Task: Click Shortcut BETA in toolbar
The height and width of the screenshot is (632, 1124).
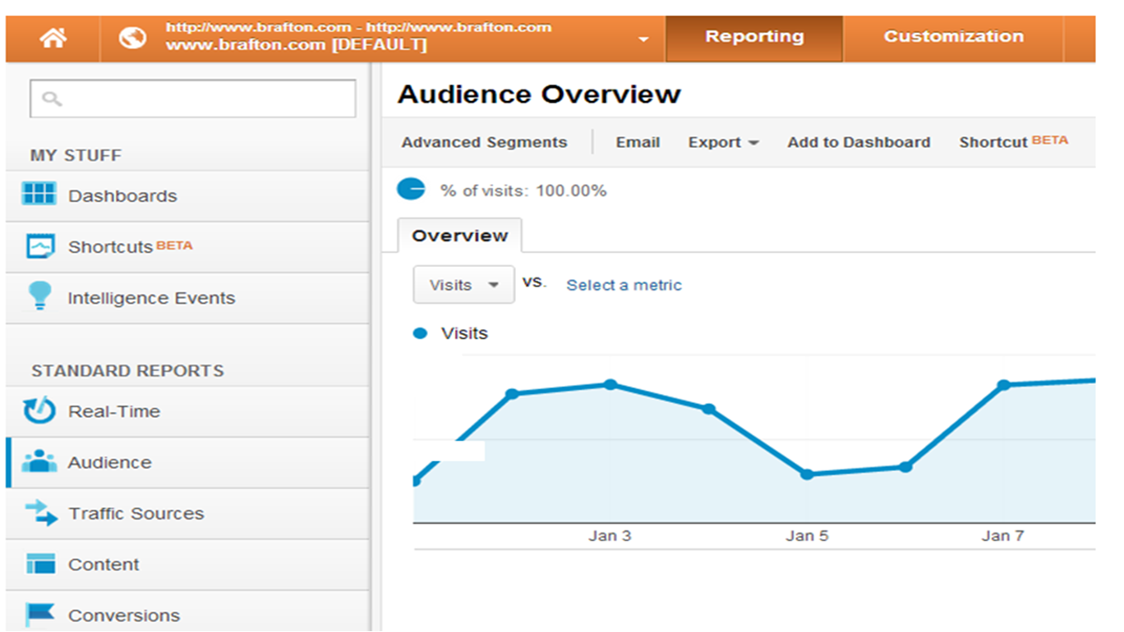Action: (x=1013, y=142)
